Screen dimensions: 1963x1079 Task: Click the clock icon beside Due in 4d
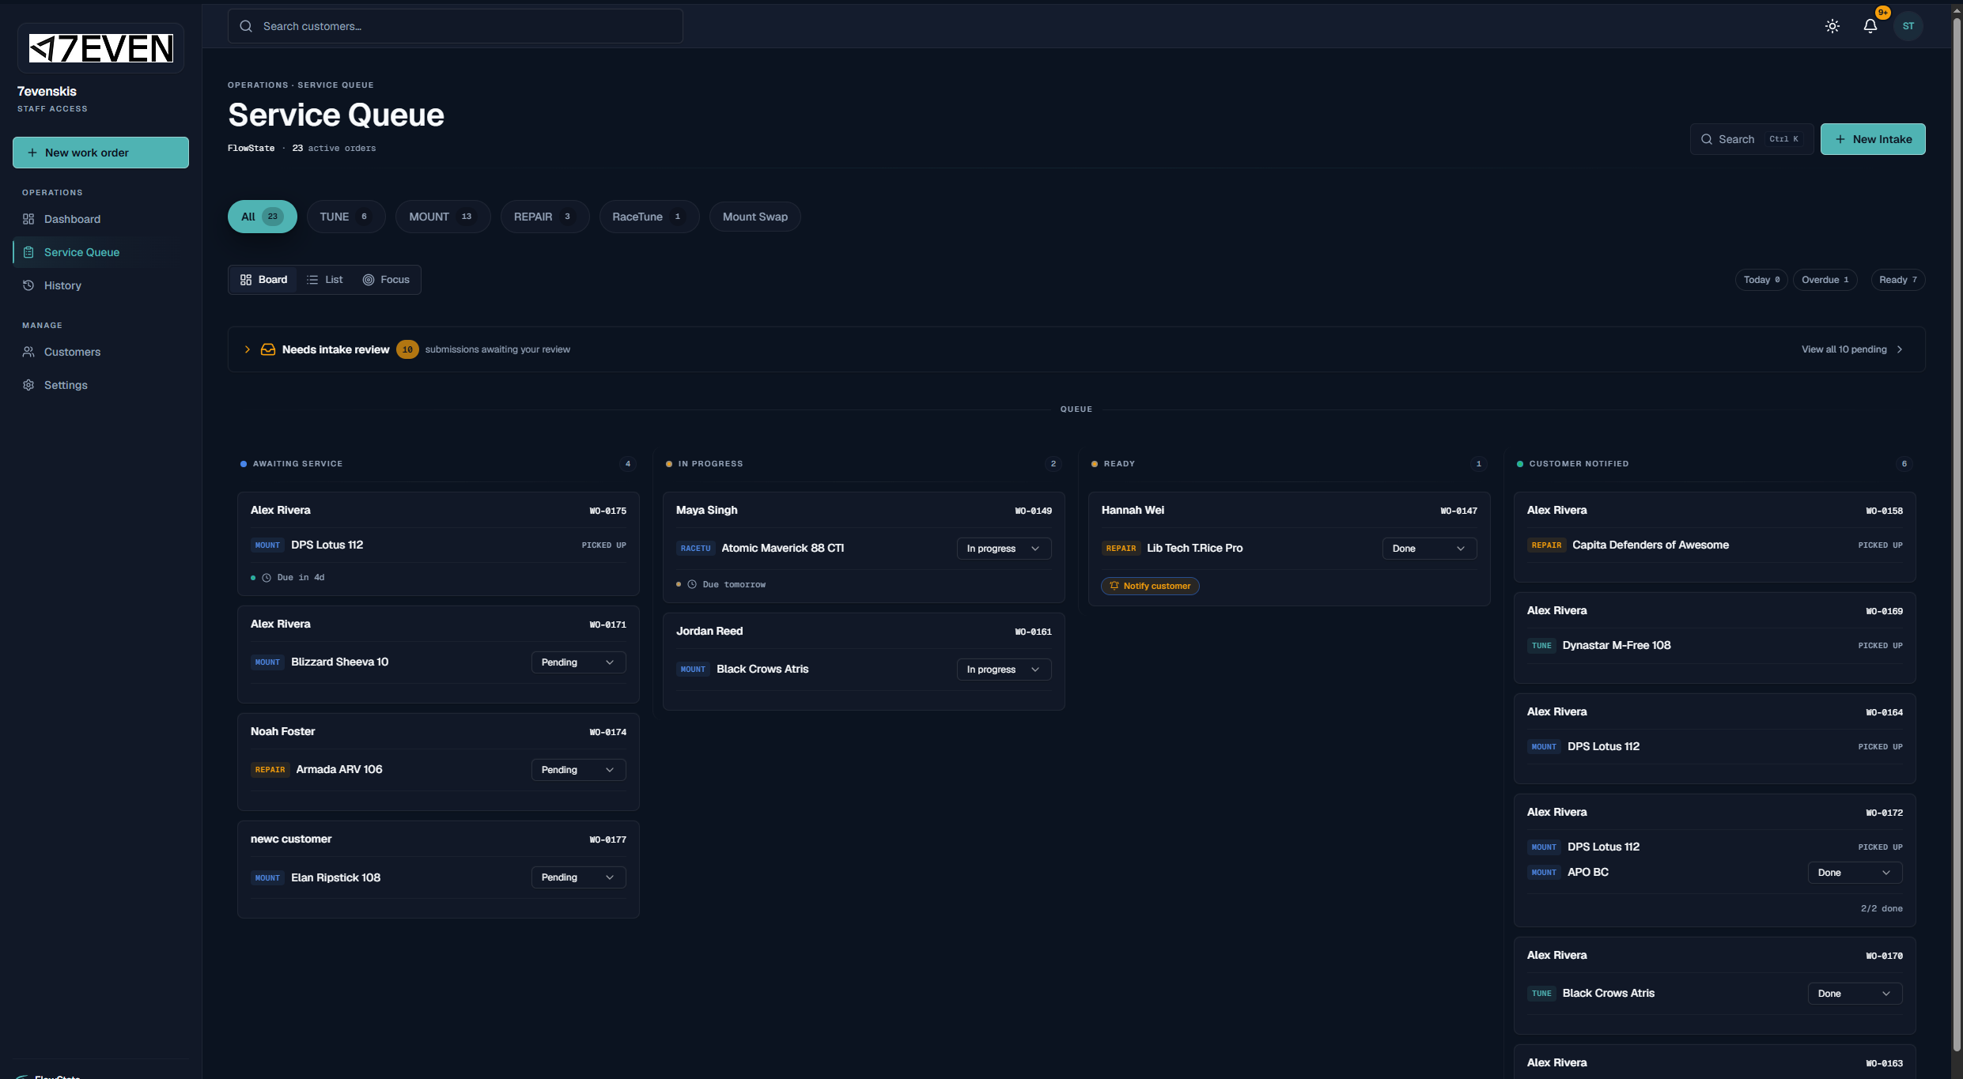coord(267,578)
